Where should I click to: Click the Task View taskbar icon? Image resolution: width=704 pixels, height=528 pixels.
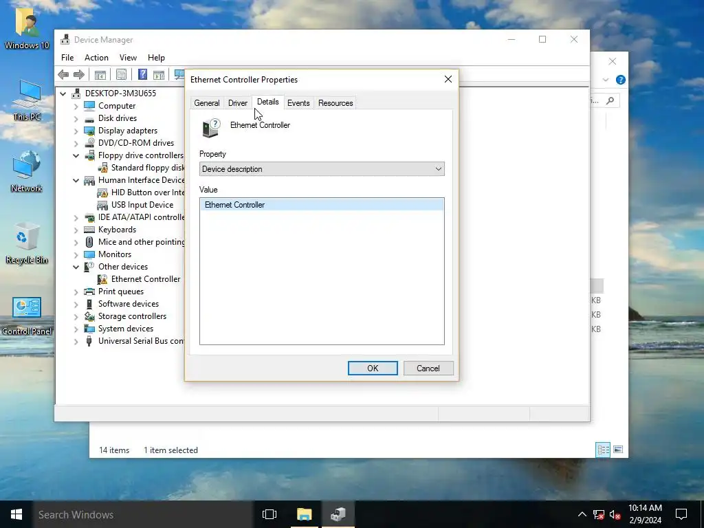pyautogui.click(x=269, y=514)
